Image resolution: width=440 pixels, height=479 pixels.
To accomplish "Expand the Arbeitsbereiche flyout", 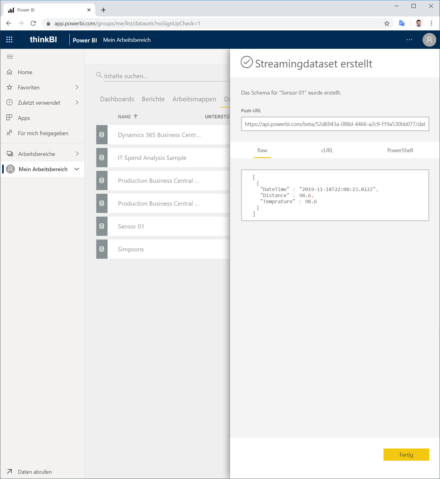I will [77, 154].
